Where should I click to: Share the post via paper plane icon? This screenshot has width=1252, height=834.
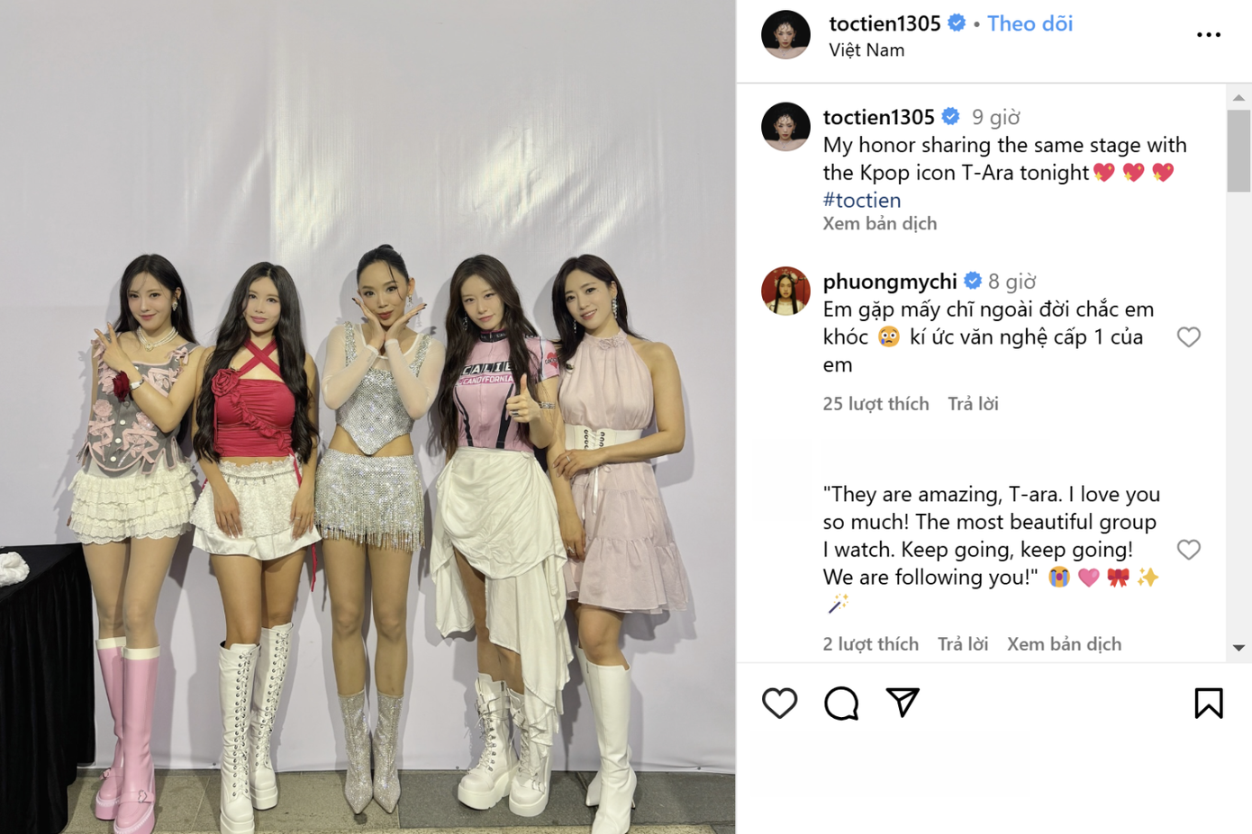click(903, 702)
